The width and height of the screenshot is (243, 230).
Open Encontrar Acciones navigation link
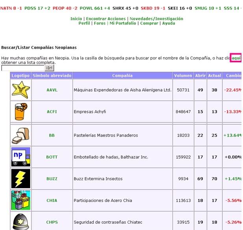[x=106, y=19]
